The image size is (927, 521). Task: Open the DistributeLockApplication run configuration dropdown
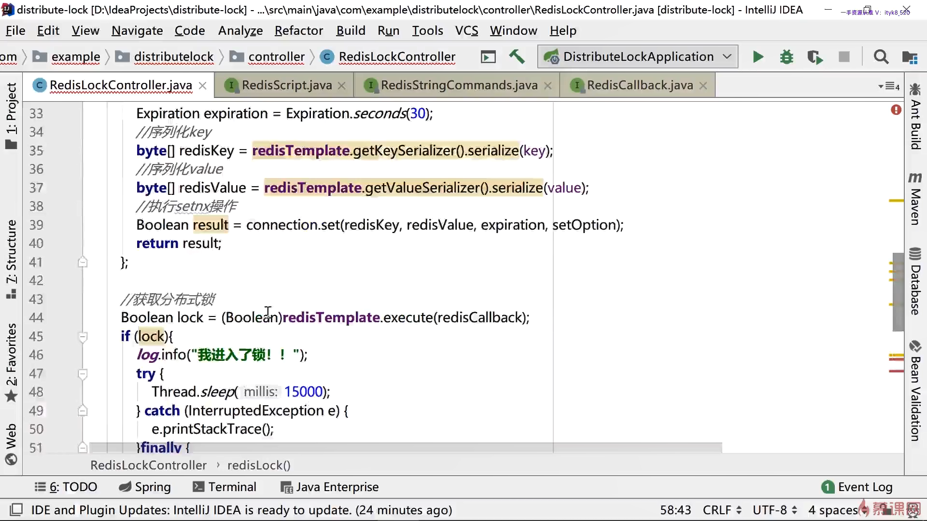click(637, 57)
